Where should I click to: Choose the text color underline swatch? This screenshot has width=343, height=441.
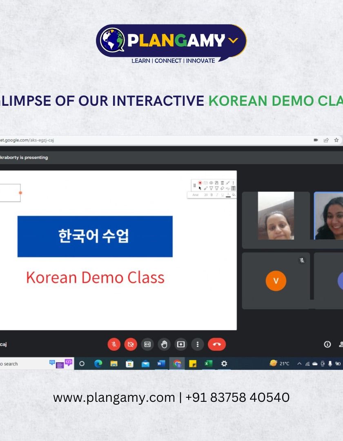(228, 195)
